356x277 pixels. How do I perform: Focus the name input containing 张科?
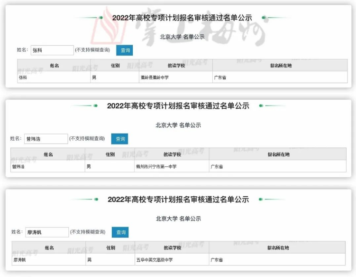pos(52,50)
